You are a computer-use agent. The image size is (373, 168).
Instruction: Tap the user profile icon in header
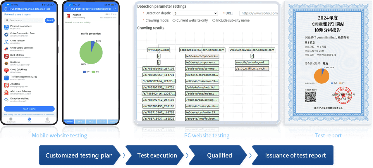click(x=6, y=9)
